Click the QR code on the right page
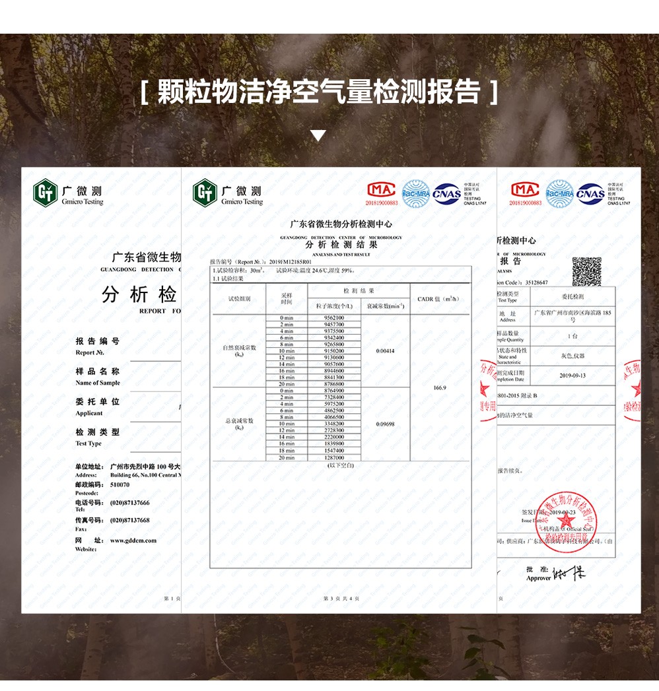Viewport: 659px width, 691px height. (586, 271)
